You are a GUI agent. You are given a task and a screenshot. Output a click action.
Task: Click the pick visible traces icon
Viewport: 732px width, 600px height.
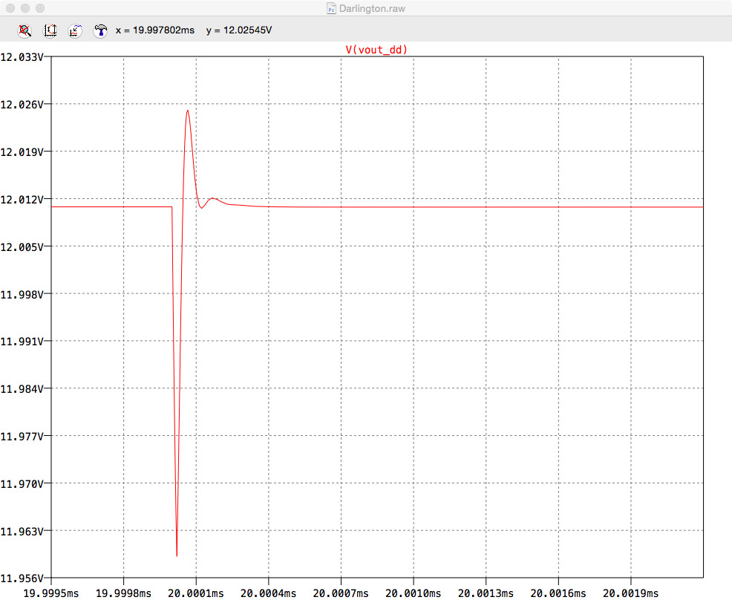pos(75,31)
